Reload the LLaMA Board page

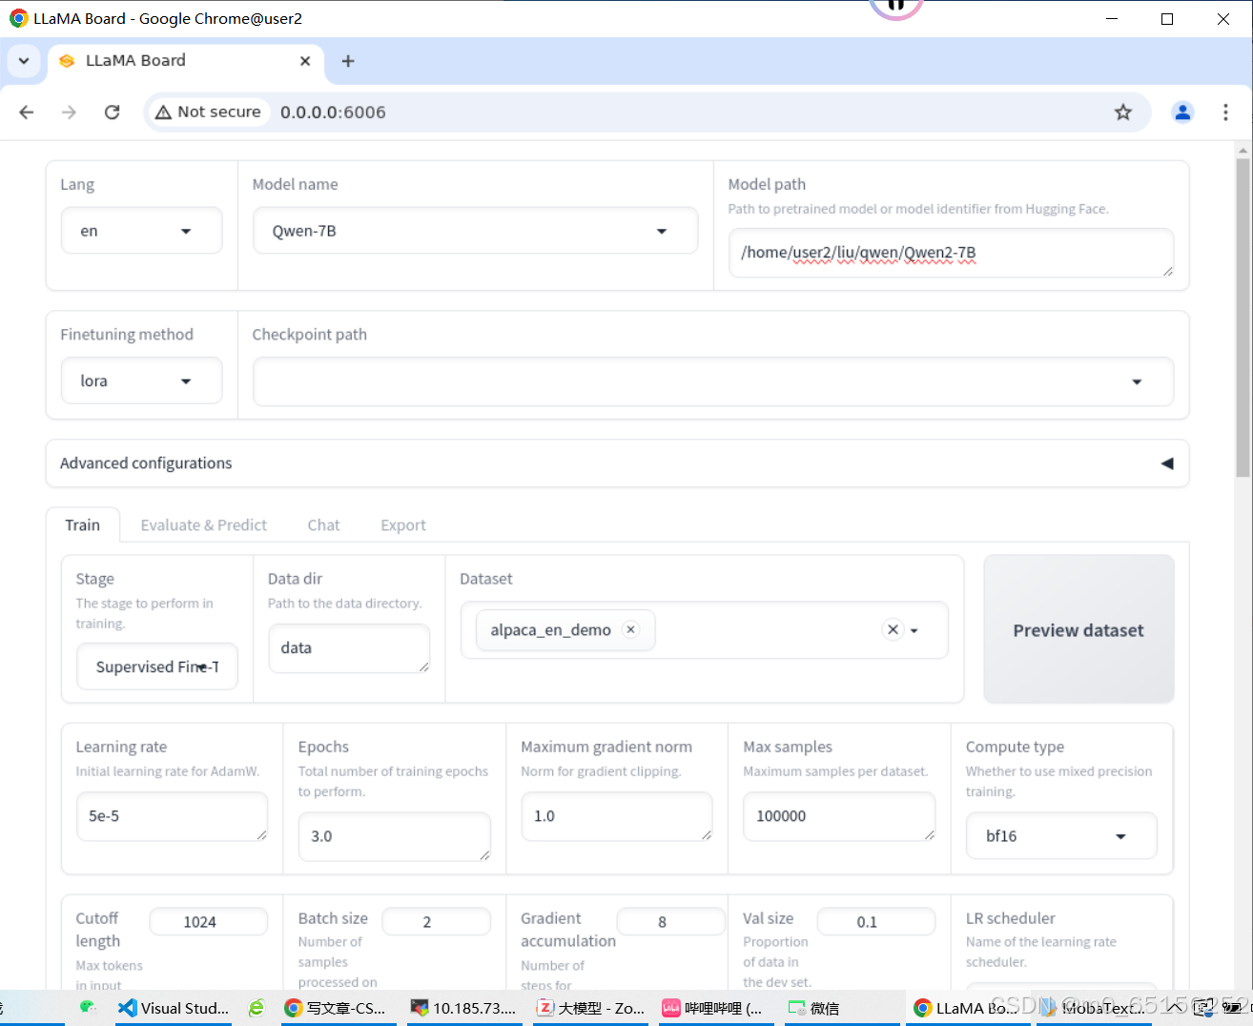pyautogui.click(x=112, y=112)
